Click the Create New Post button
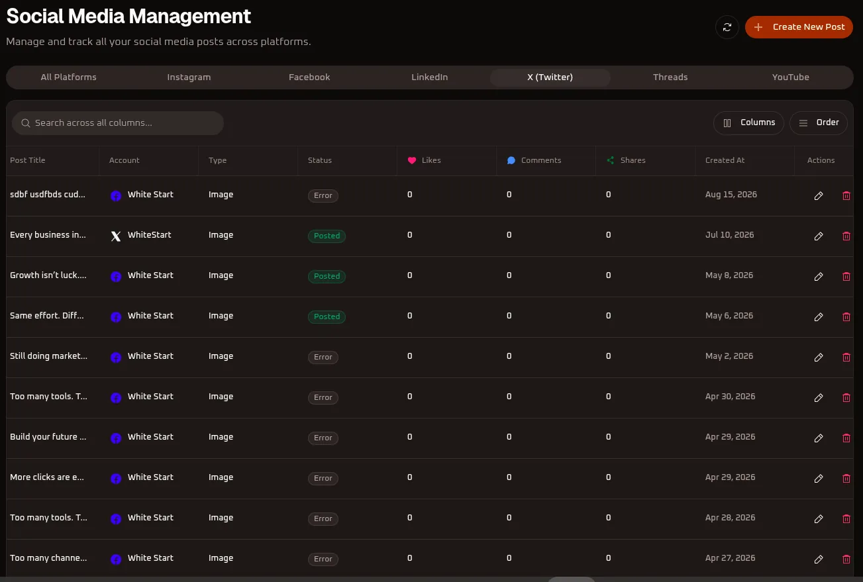The width and height of the screenshot is (863, 582). tap(799, 27)
